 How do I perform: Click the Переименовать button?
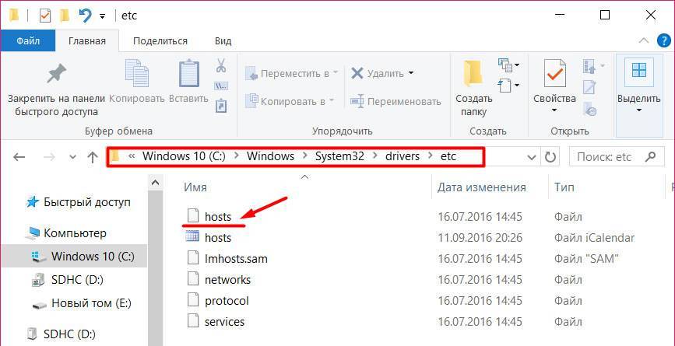[396, 101]
